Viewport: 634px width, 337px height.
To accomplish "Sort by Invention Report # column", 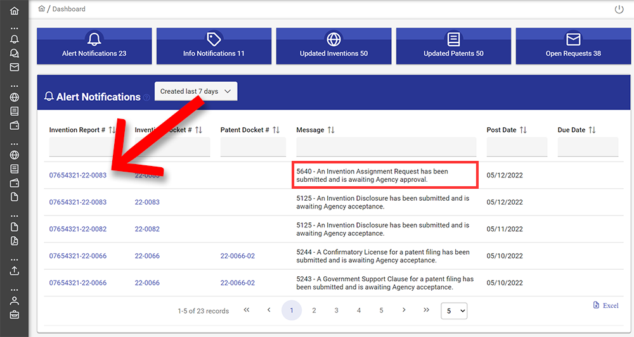I will (x=113, y=130).
